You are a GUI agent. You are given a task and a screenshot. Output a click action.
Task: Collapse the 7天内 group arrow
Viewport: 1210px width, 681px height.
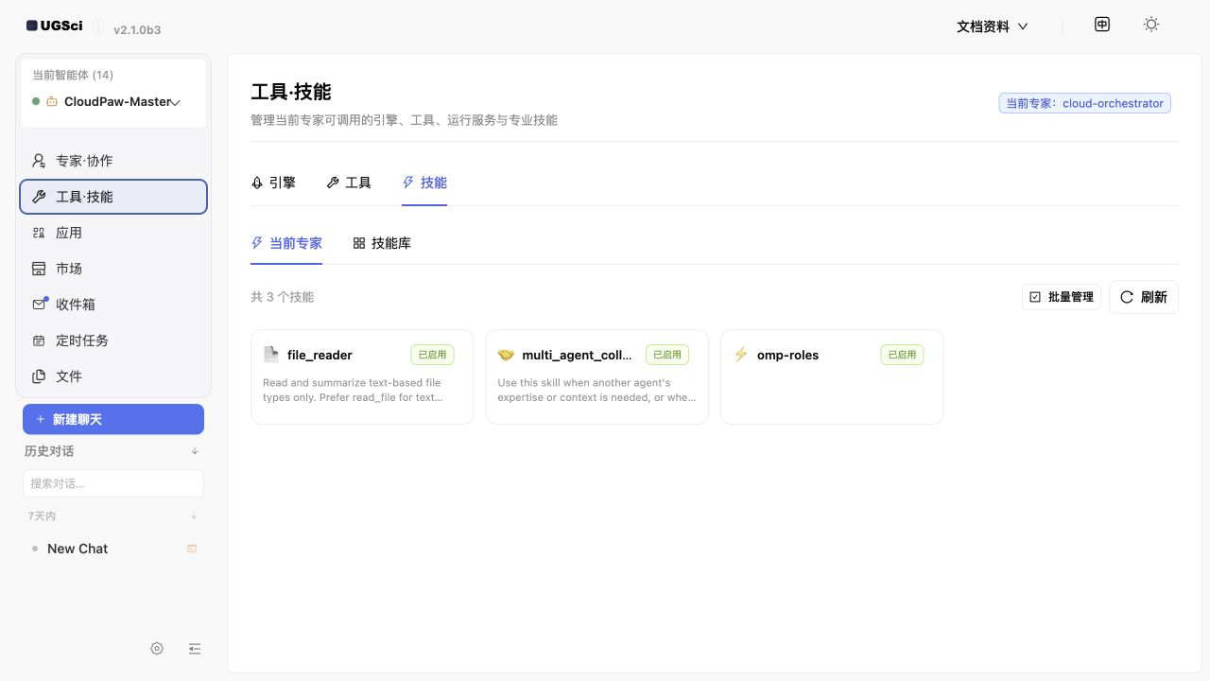tap(194, 516)
